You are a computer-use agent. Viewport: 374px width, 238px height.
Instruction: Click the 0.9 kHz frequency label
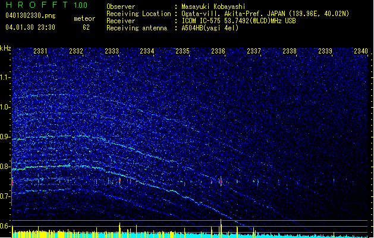coord(5,137)
